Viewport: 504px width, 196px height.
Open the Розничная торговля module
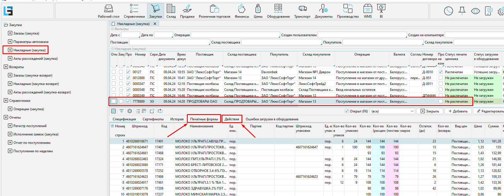click(214, 11)
